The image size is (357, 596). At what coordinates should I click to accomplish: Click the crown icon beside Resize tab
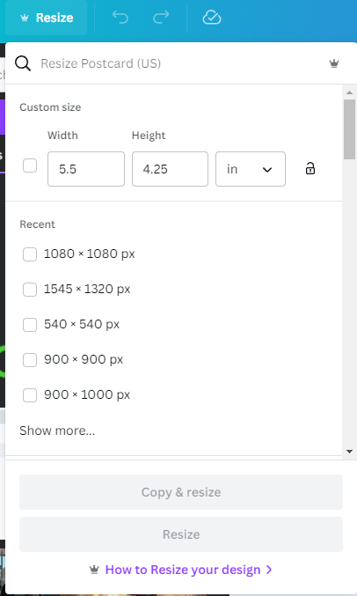[x=25, y=18]
